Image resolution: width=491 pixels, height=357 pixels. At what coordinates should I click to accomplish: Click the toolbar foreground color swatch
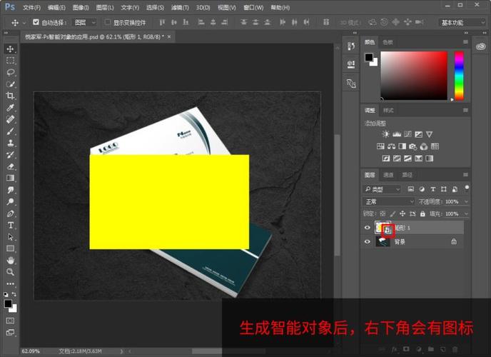(8, 303)
